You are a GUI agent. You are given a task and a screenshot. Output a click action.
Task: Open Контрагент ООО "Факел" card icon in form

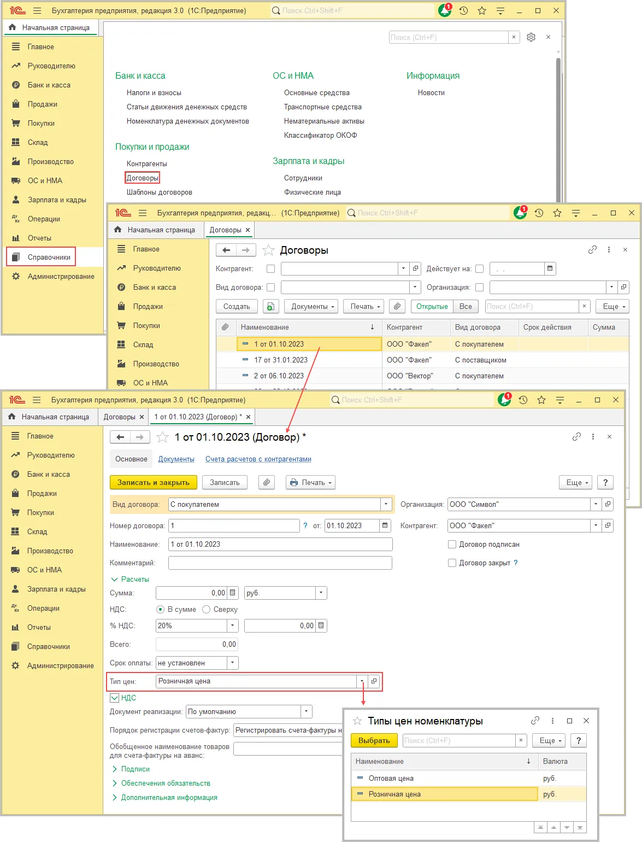(608, 525)
